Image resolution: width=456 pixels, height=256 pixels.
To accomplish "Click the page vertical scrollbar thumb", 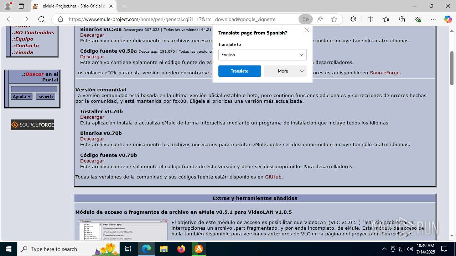I will pyautogui.click(x=452, y=68).
